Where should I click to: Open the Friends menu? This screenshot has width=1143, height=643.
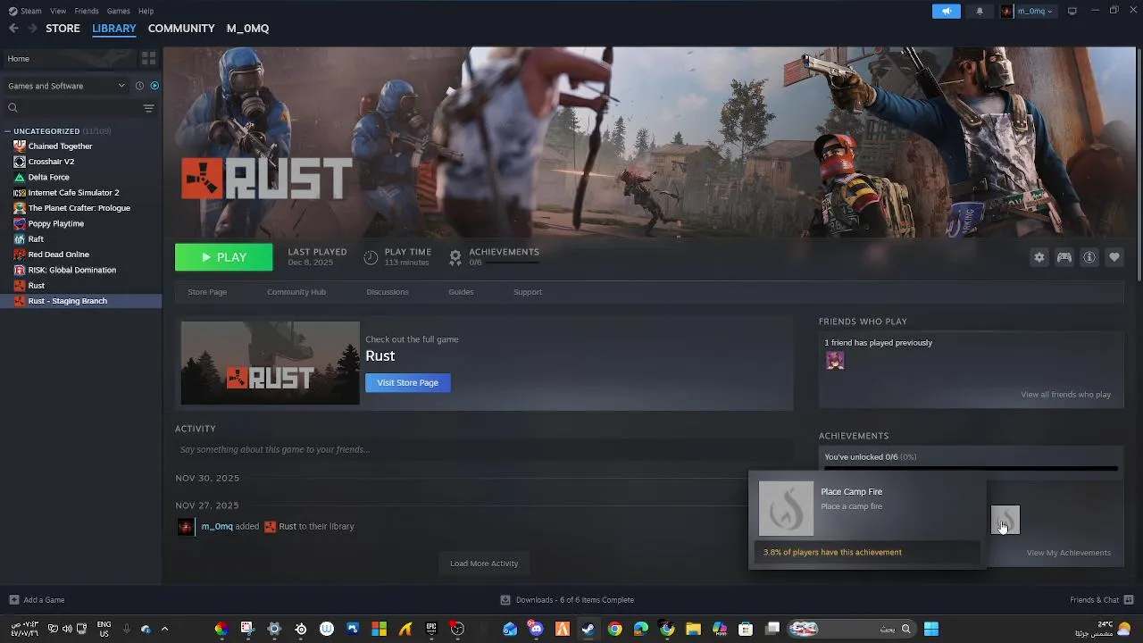pyautogui.click(x=87, y=11)
